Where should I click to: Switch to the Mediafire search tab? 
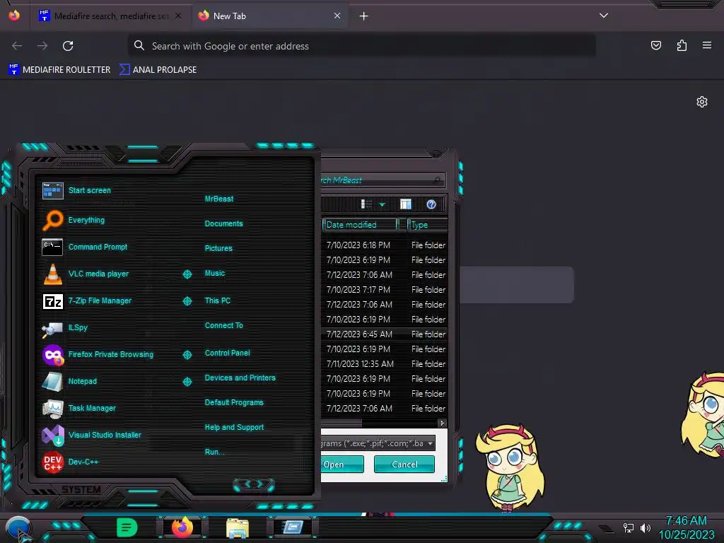tap(111, 16)
